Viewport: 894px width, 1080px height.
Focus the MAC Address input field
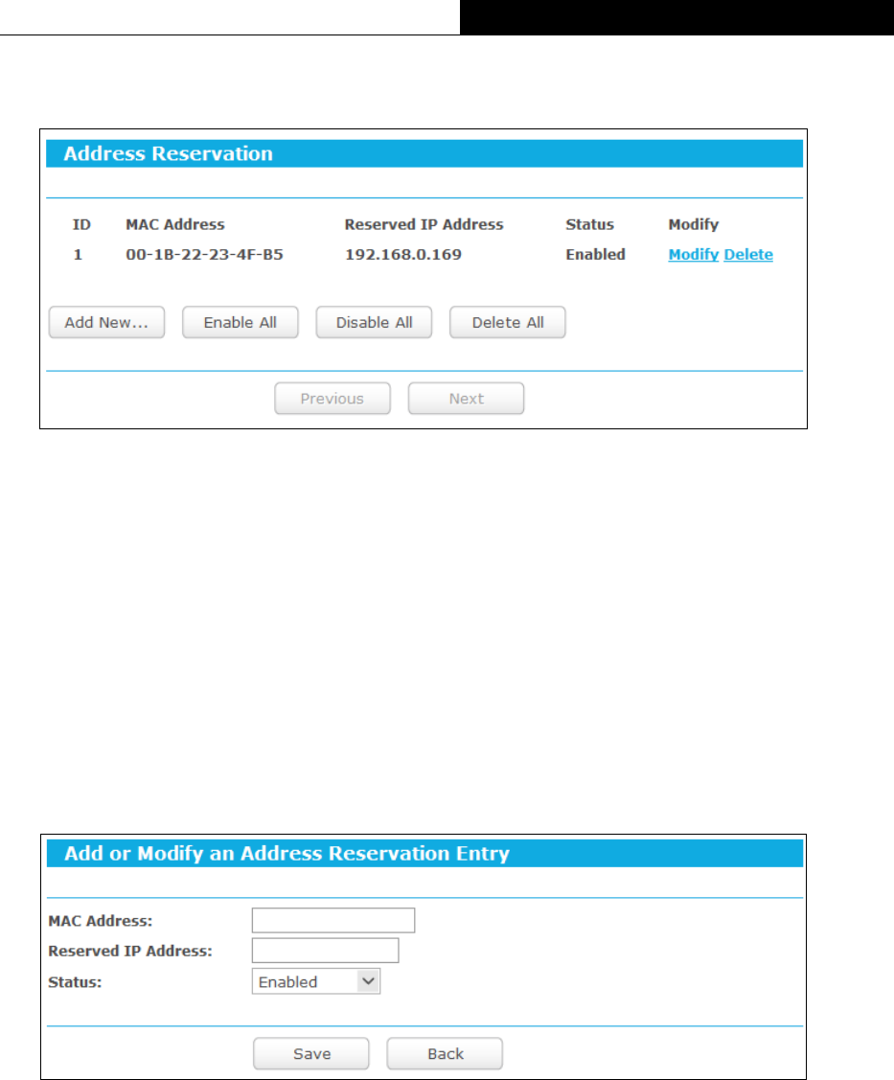pyautogui.click(x=333, y=920)
